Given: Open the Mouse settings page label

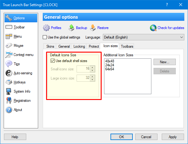Looking at the screenshot, I should point(18,46).
